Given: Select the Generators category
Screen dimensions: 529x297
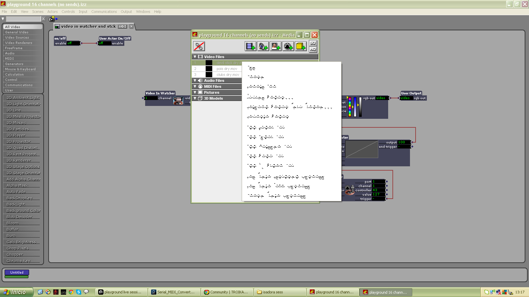Looking at the screenshot, I should point(23,64).
